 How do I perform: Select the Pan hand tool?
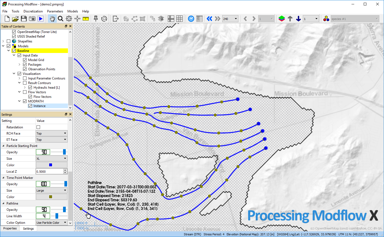[52, 19]
